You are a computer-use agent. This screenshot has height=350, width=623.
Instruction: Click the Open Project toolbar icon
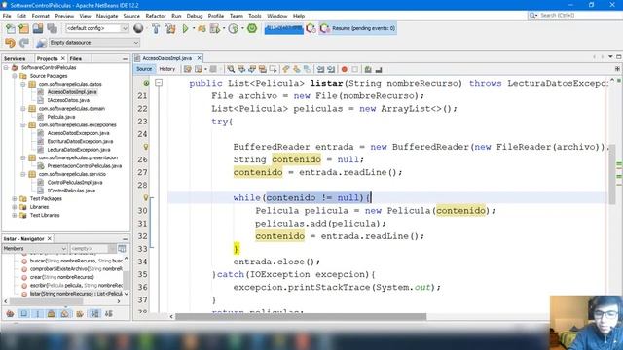38,28
